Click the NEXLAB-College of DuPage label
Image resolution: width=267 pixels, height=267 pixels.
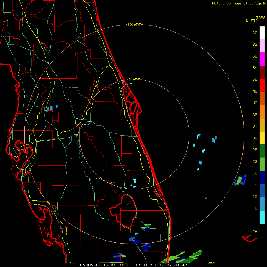[x=237, y=3]
